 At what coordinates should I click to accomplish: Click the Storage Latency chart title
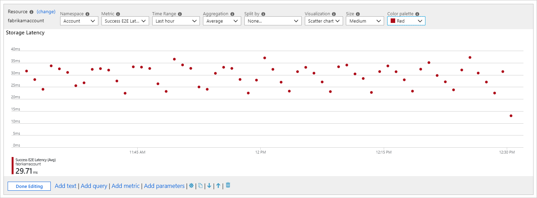click(x=25, y=33)
